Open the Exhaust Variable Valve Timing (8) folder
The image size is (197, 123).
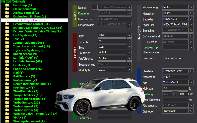click(x=37, y=31)
